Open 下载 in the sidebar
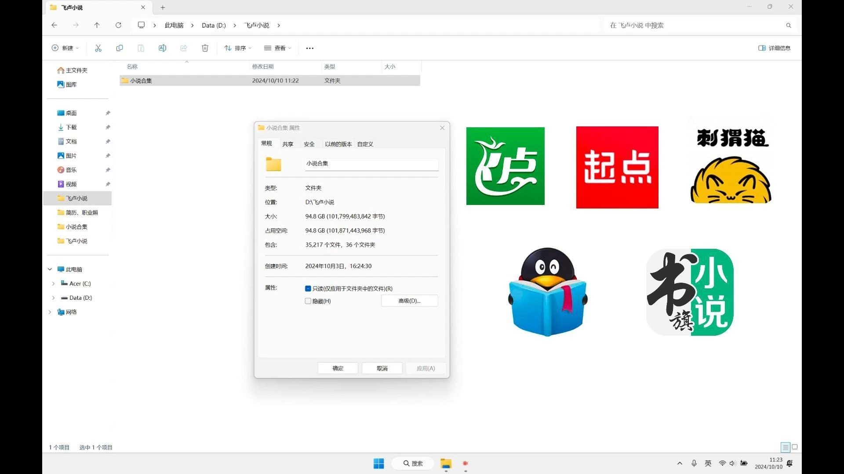 71,127
